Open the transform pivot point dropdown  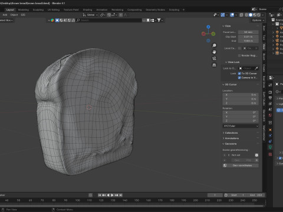point(103,15)
